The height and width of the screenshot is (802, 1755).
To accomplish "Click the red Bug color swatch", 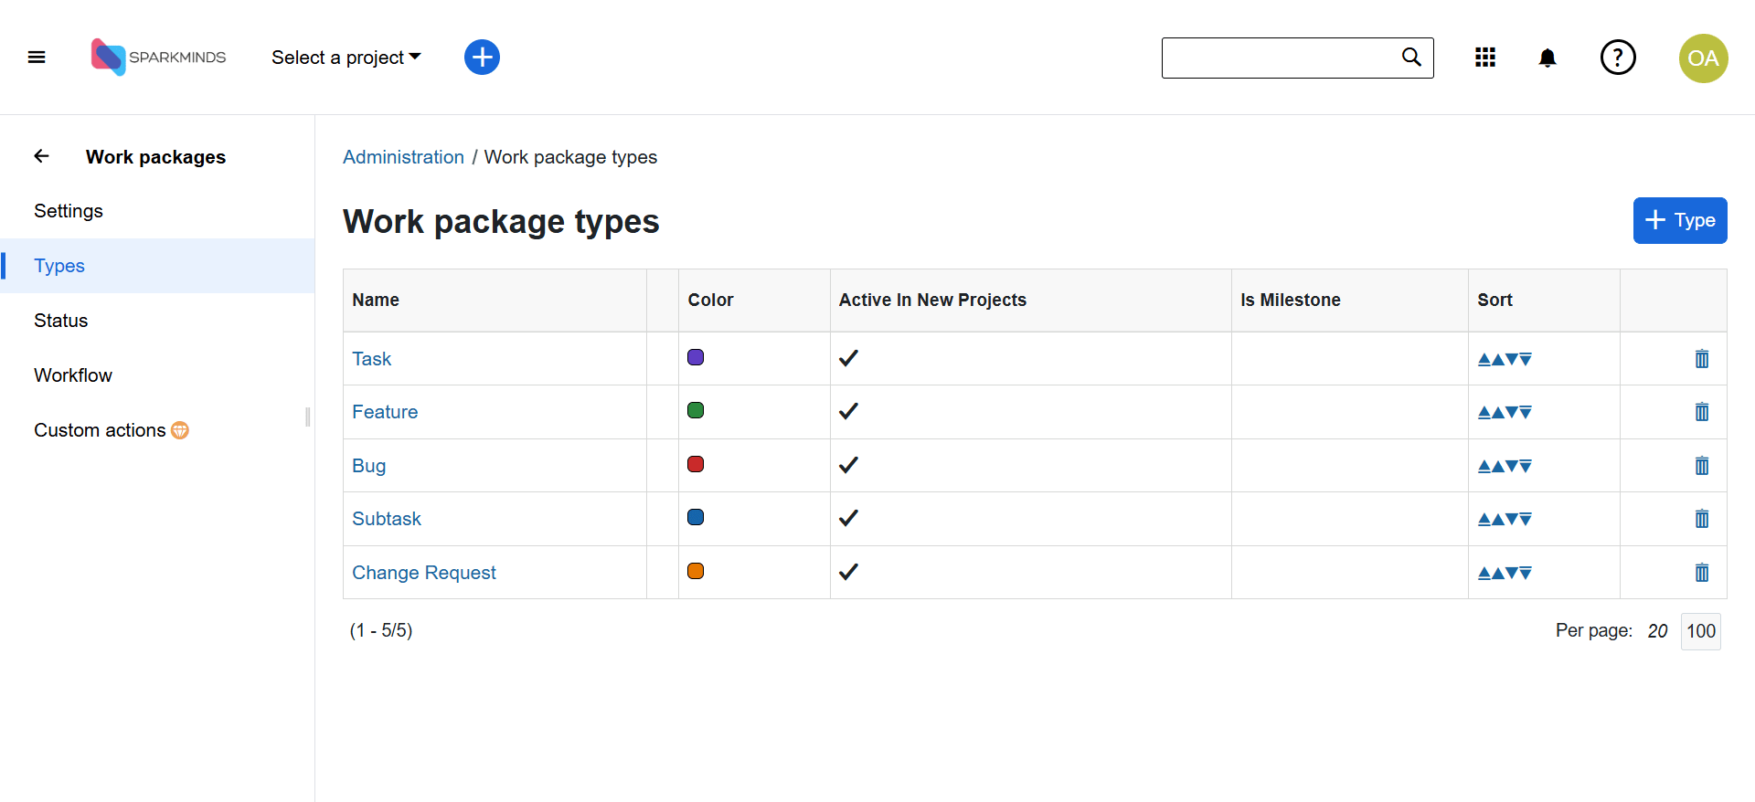I will coord(696,464).
